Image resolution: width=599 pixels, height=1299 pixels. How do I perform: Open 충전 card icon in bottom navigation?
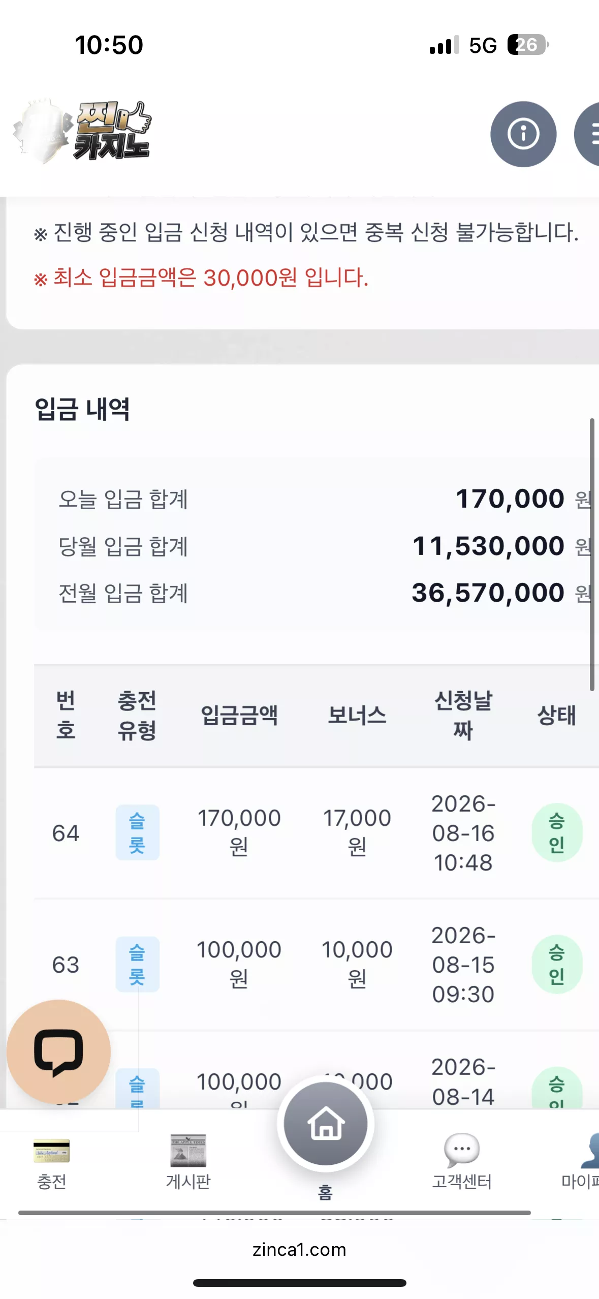point(51,1151)
